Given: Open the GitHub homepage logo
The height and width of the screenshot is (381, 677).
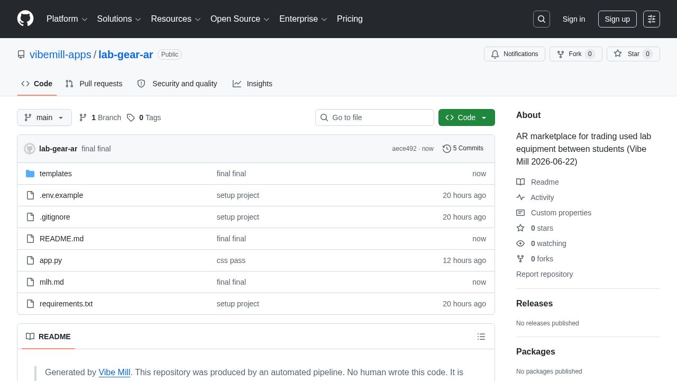Looking at the screenshot, I should click(x=25, y=19).
